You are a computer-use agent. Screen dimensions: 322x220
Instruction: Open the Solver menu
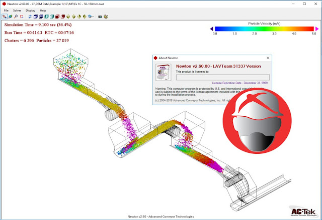pyautogui.click(x=17, y=11)
